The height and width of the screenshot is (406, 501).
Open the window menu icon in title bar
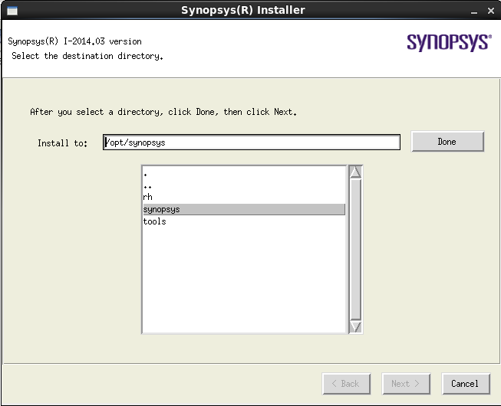coord(12,11)
